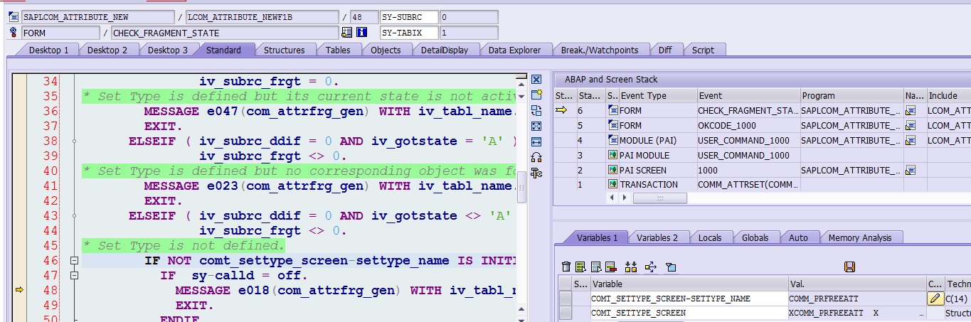971x322 pixels.
Task: Click the stack list scroll-right arrow
Action: coord(625,198)
